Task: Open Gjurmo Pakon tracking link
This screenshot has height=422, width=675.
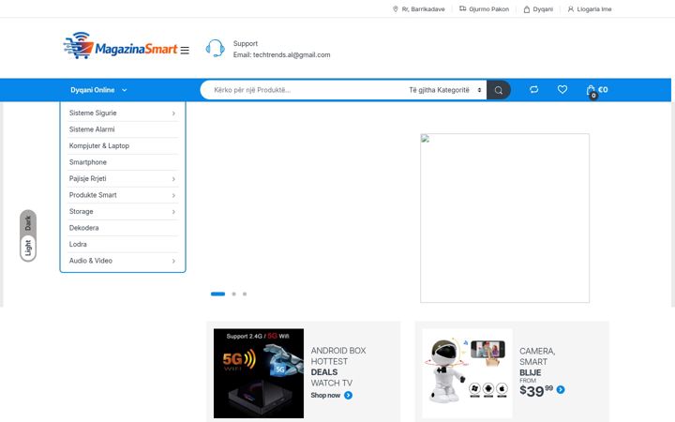Action: [x=489, y=9]
